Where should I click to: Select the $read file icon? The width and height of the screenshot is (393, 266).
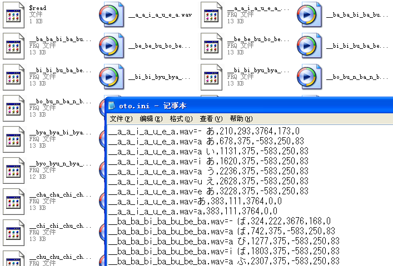coord(13,15)
